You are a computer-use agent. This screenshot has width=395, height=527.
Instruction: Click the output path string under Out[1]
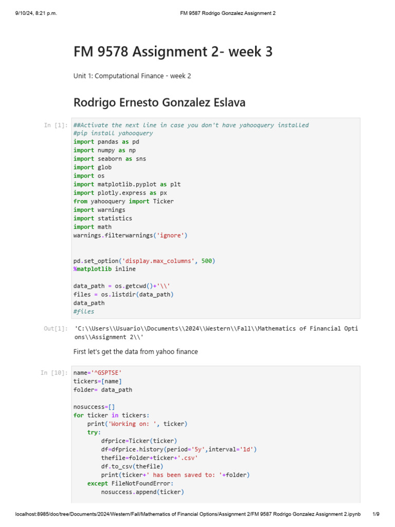coord(216,332)
